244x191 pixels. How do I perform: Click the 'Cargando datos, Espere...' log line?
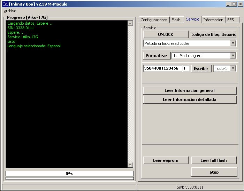point(30,23)
